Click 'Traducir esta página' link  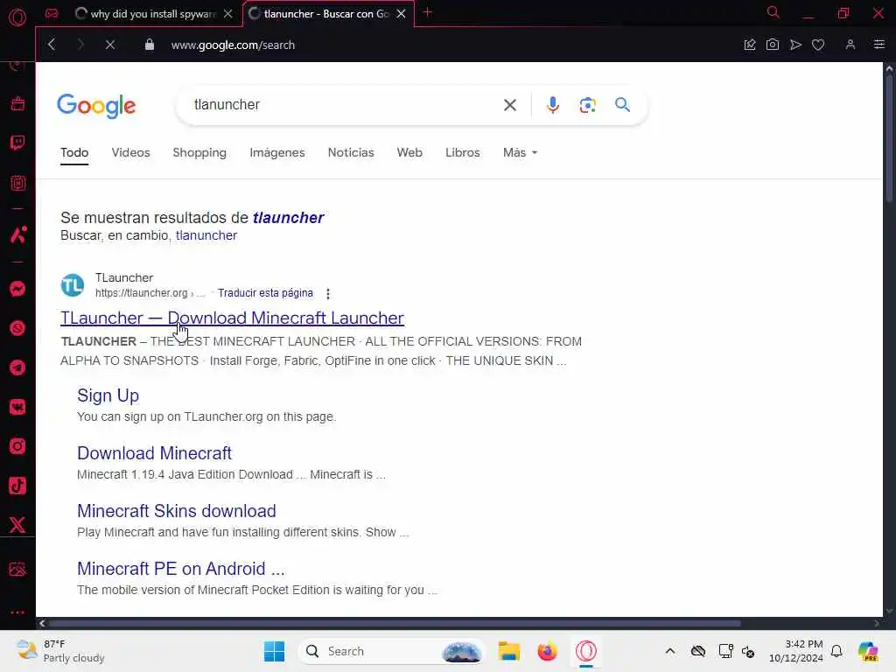click(x=265, y=293)
